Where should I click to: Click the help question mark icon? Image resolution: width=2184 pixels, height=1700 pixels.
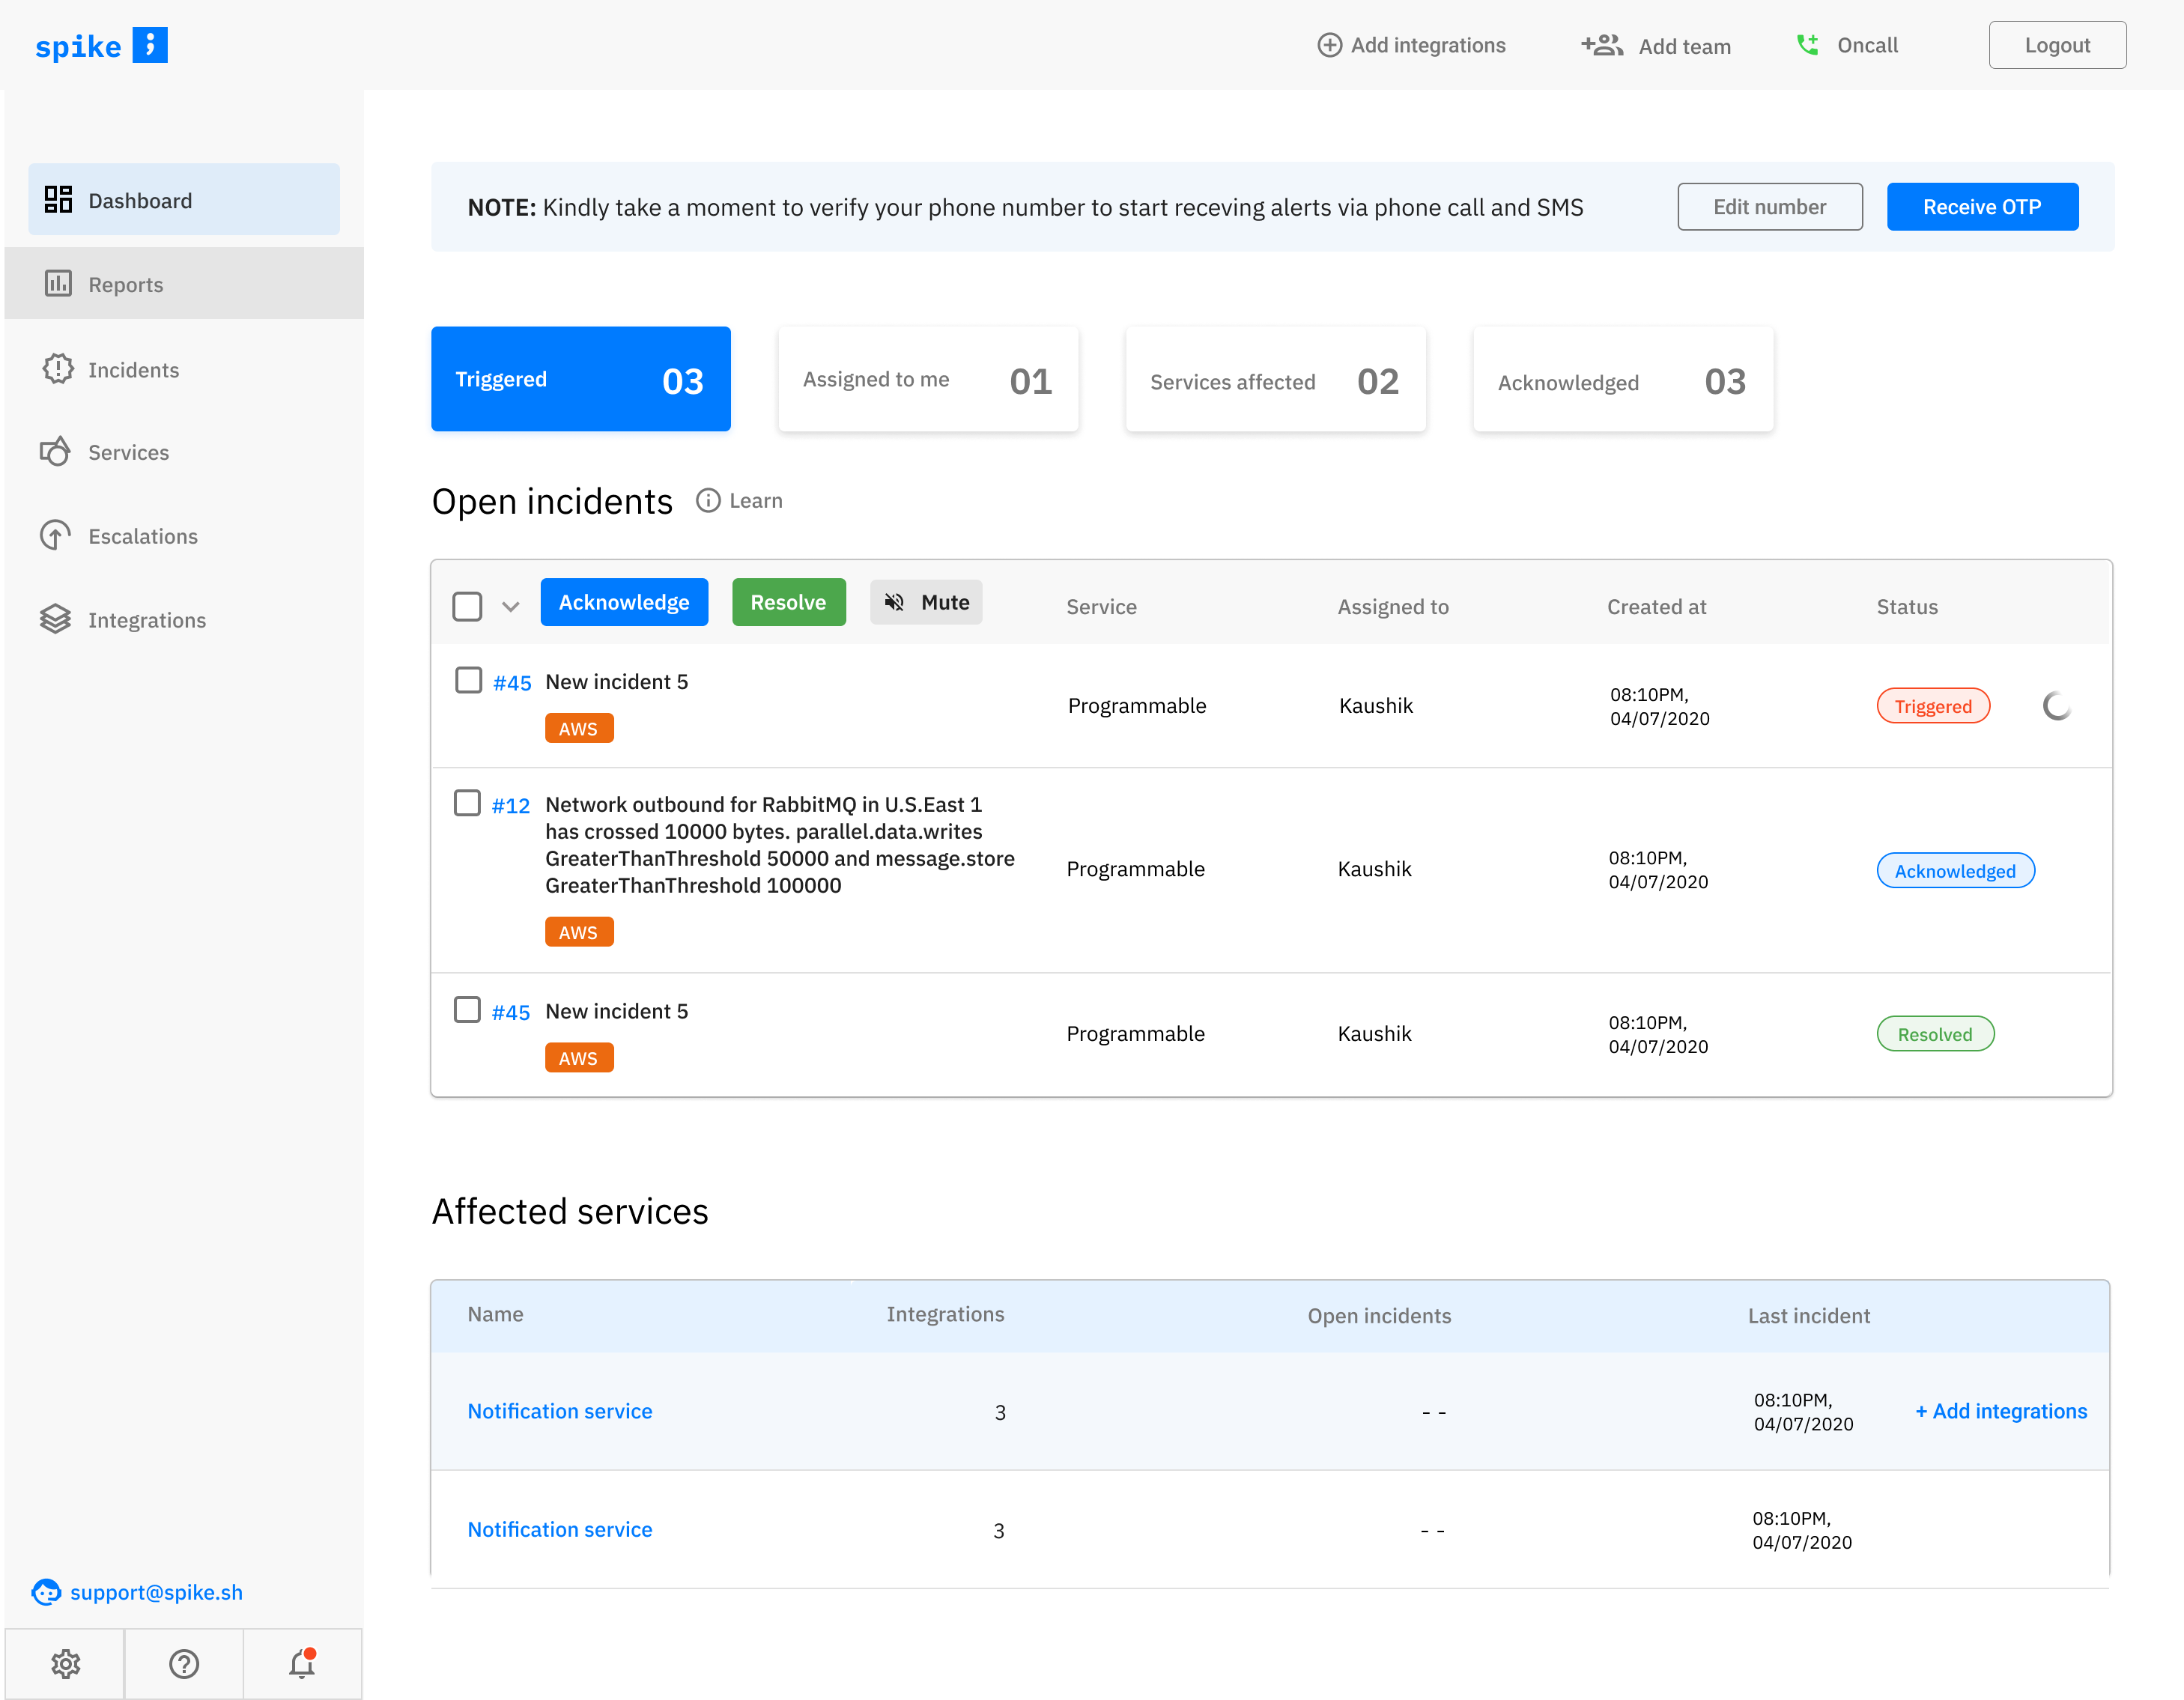184,1664
